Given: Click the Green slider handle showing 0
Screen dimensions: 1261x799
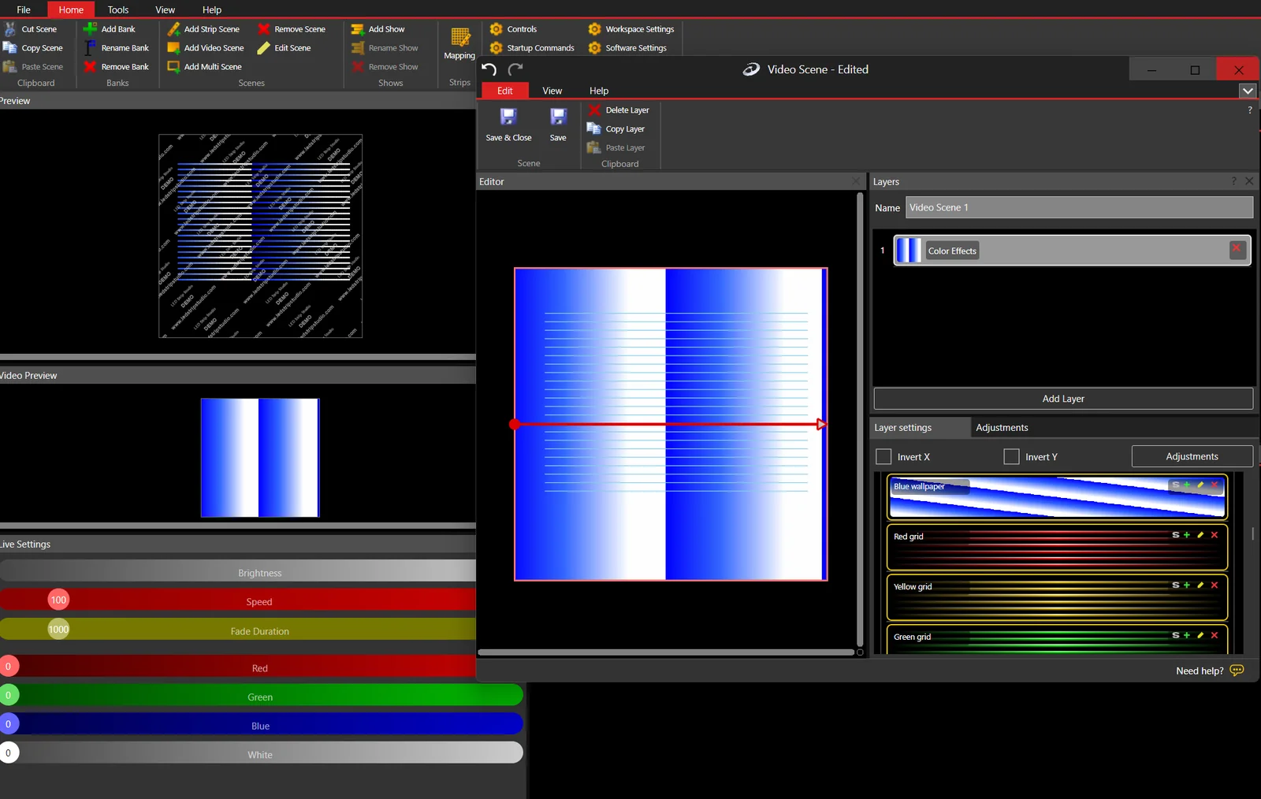Looking at the screenshot, I should (9, 696).
